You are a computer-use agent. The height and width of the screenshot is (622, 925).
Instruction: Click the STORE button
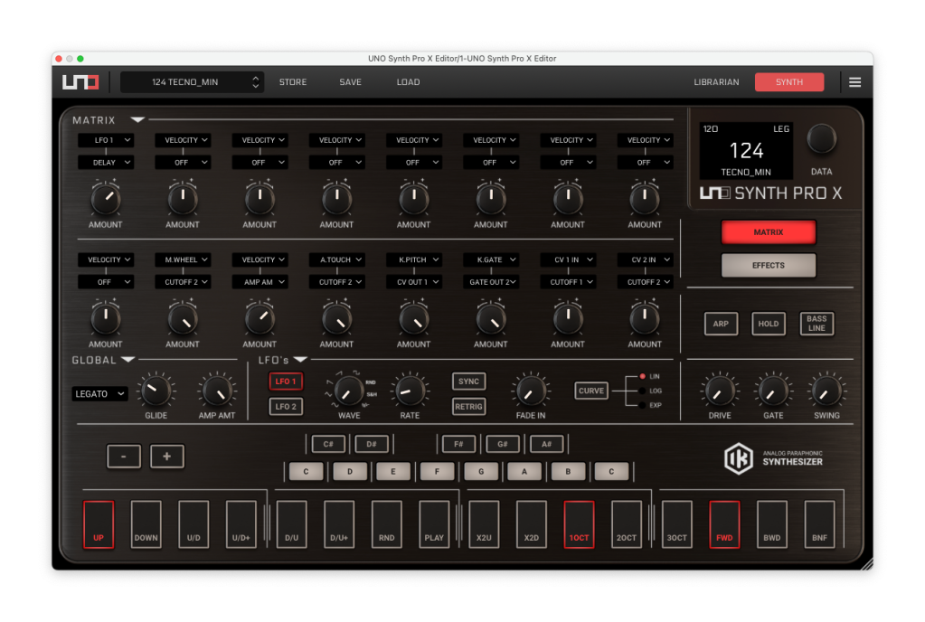292,82
